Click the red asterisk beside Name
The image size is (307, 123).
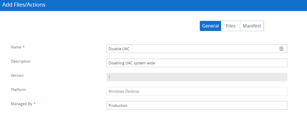click(x=24, y=47)
